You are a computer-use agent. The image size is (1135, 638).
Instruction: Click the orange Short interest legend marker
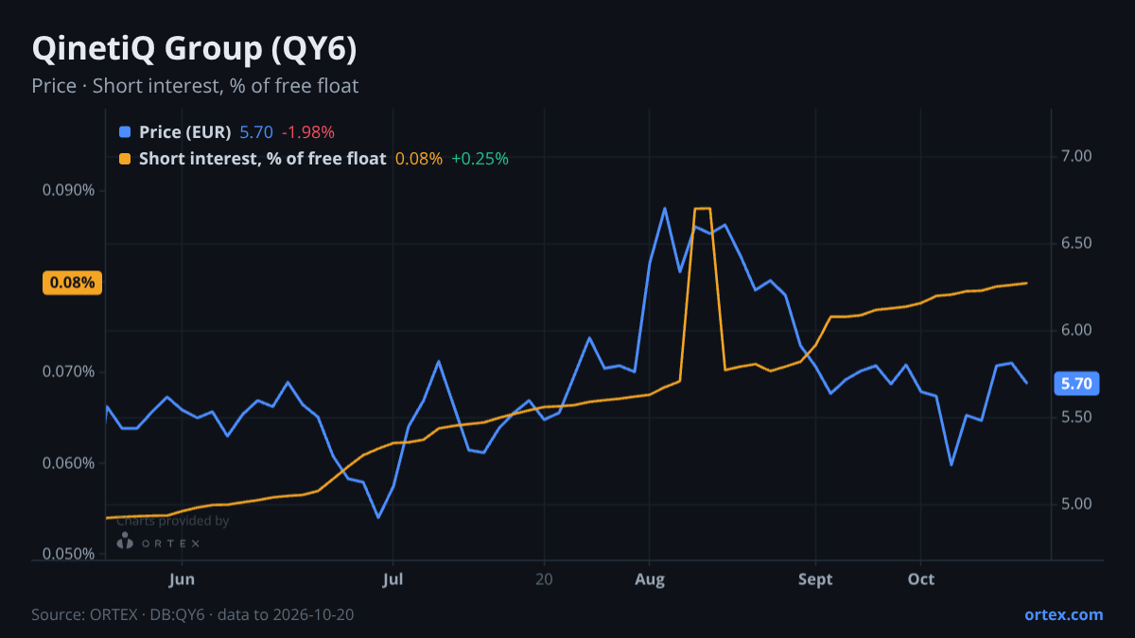125,159
